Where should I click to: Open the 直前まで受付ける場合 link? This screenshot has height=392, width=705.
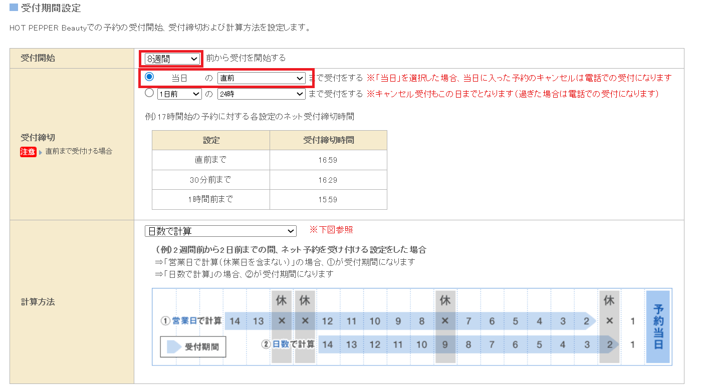[x=79, y=151]
